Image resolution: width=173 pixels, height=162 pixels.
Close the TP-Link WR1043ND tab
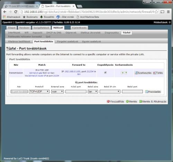tap(37, 6)
